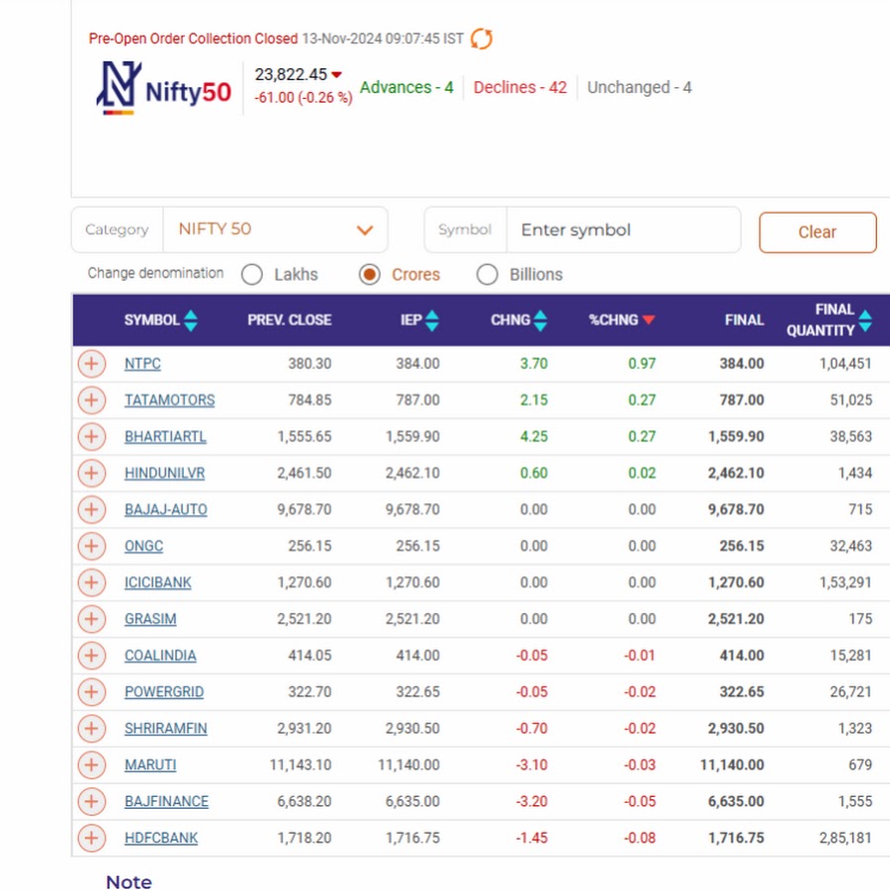Click the FINAL column header
890x890 pixels.
click(744, 320)
